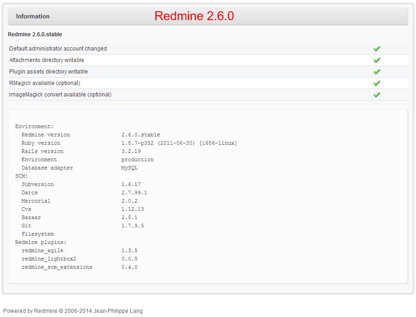Image resolution: width=416 pixels, height=317 pixels.
Task: Select the Darcs entry
Action: tap(29, 192)
